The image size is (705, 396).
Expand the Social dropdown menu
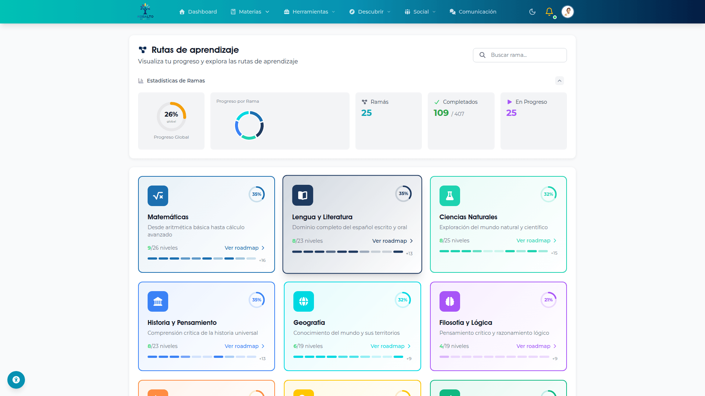pyautogui.click(x=420, y=12)
